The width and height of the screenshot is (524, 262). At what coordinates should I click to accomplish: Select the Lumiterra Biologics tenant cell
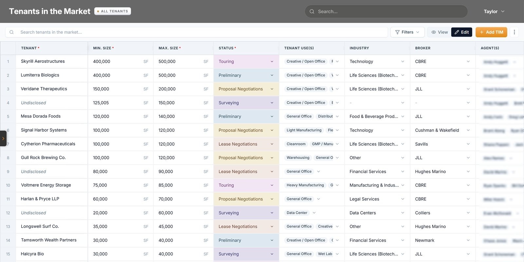pyautogui.click(x=52, y=75)
